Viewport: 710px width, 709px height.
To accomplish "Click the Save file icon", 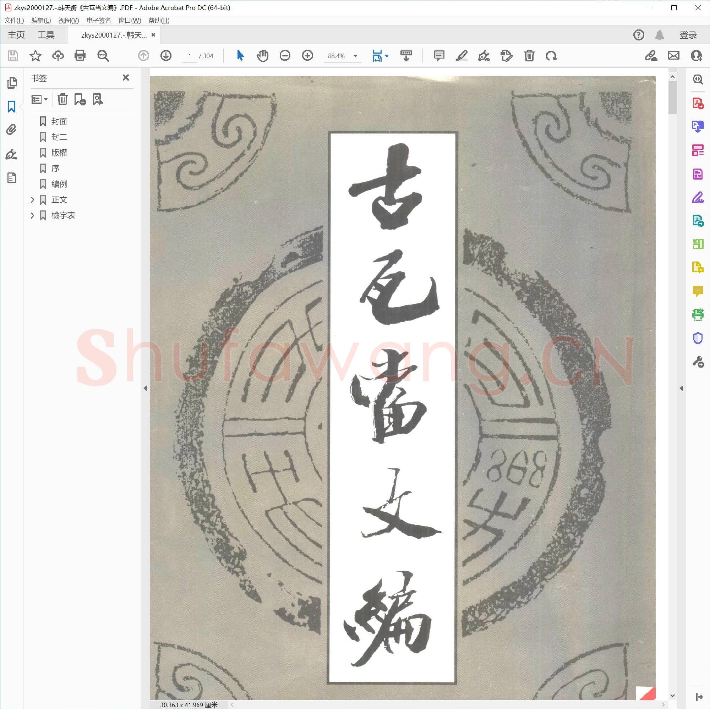I will tap(13, 56).
